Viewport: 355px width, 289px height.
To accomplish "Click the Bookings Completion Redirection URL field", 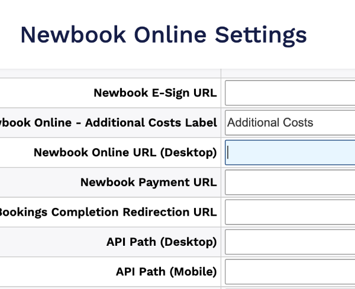I will (290, 212).
